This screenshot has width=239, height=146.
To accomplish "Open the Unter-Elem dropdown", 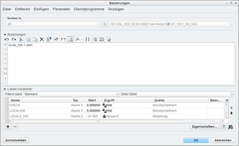I will [x=232, y=94].
